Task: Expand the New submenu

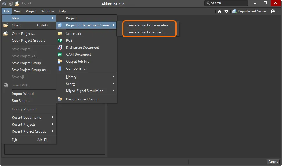Action: point(29,18)
